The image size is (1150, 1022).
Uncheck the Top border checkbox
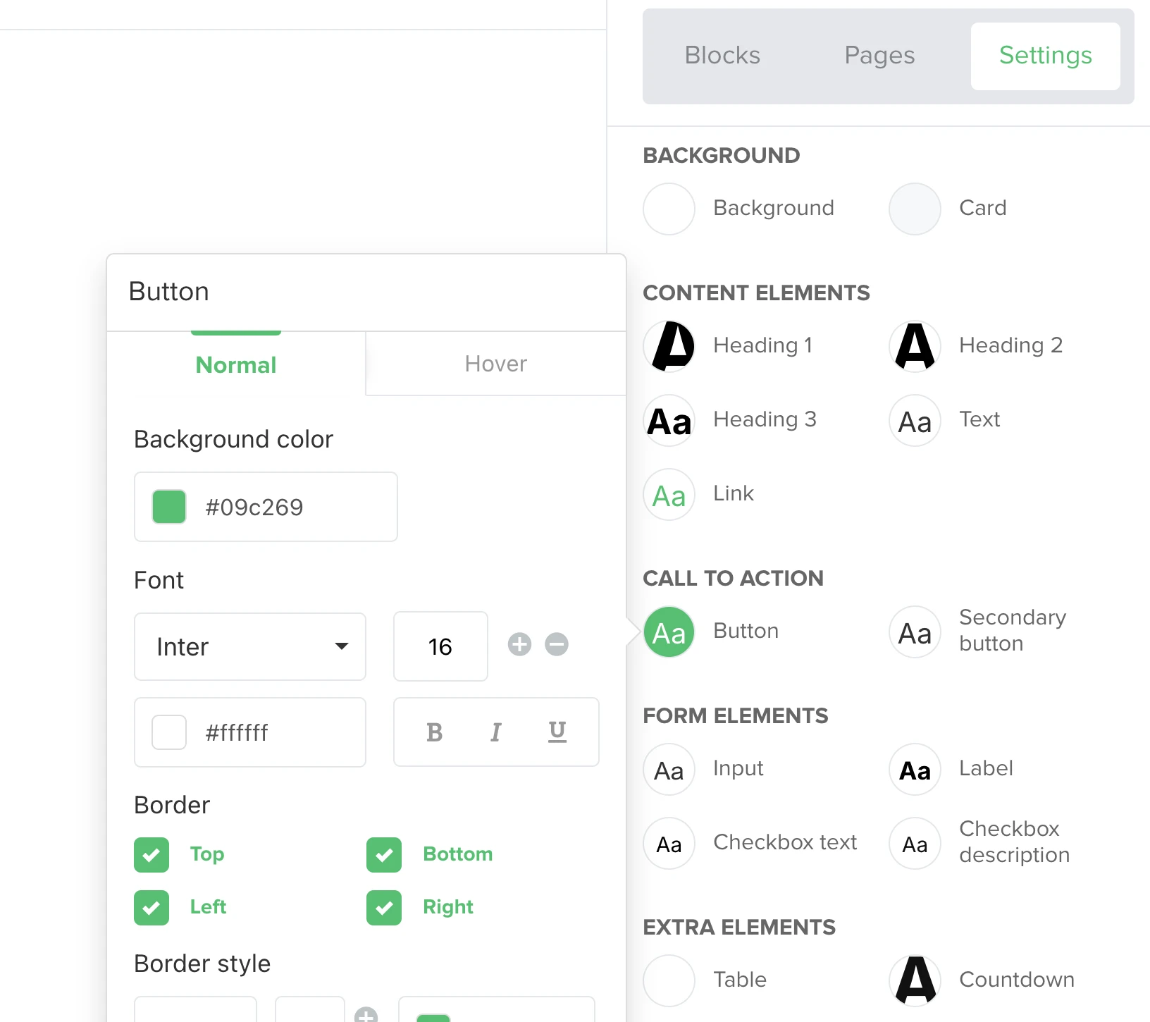pos(152,855)
